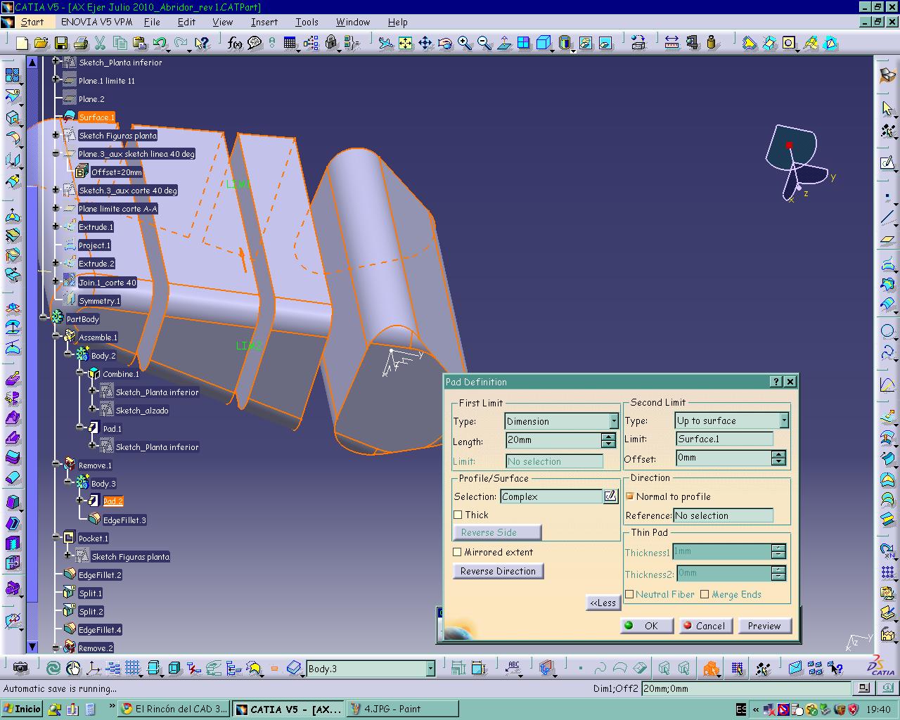The image size is (900, 720).
Task: Click the Preview button
Action: pos(764,626)
